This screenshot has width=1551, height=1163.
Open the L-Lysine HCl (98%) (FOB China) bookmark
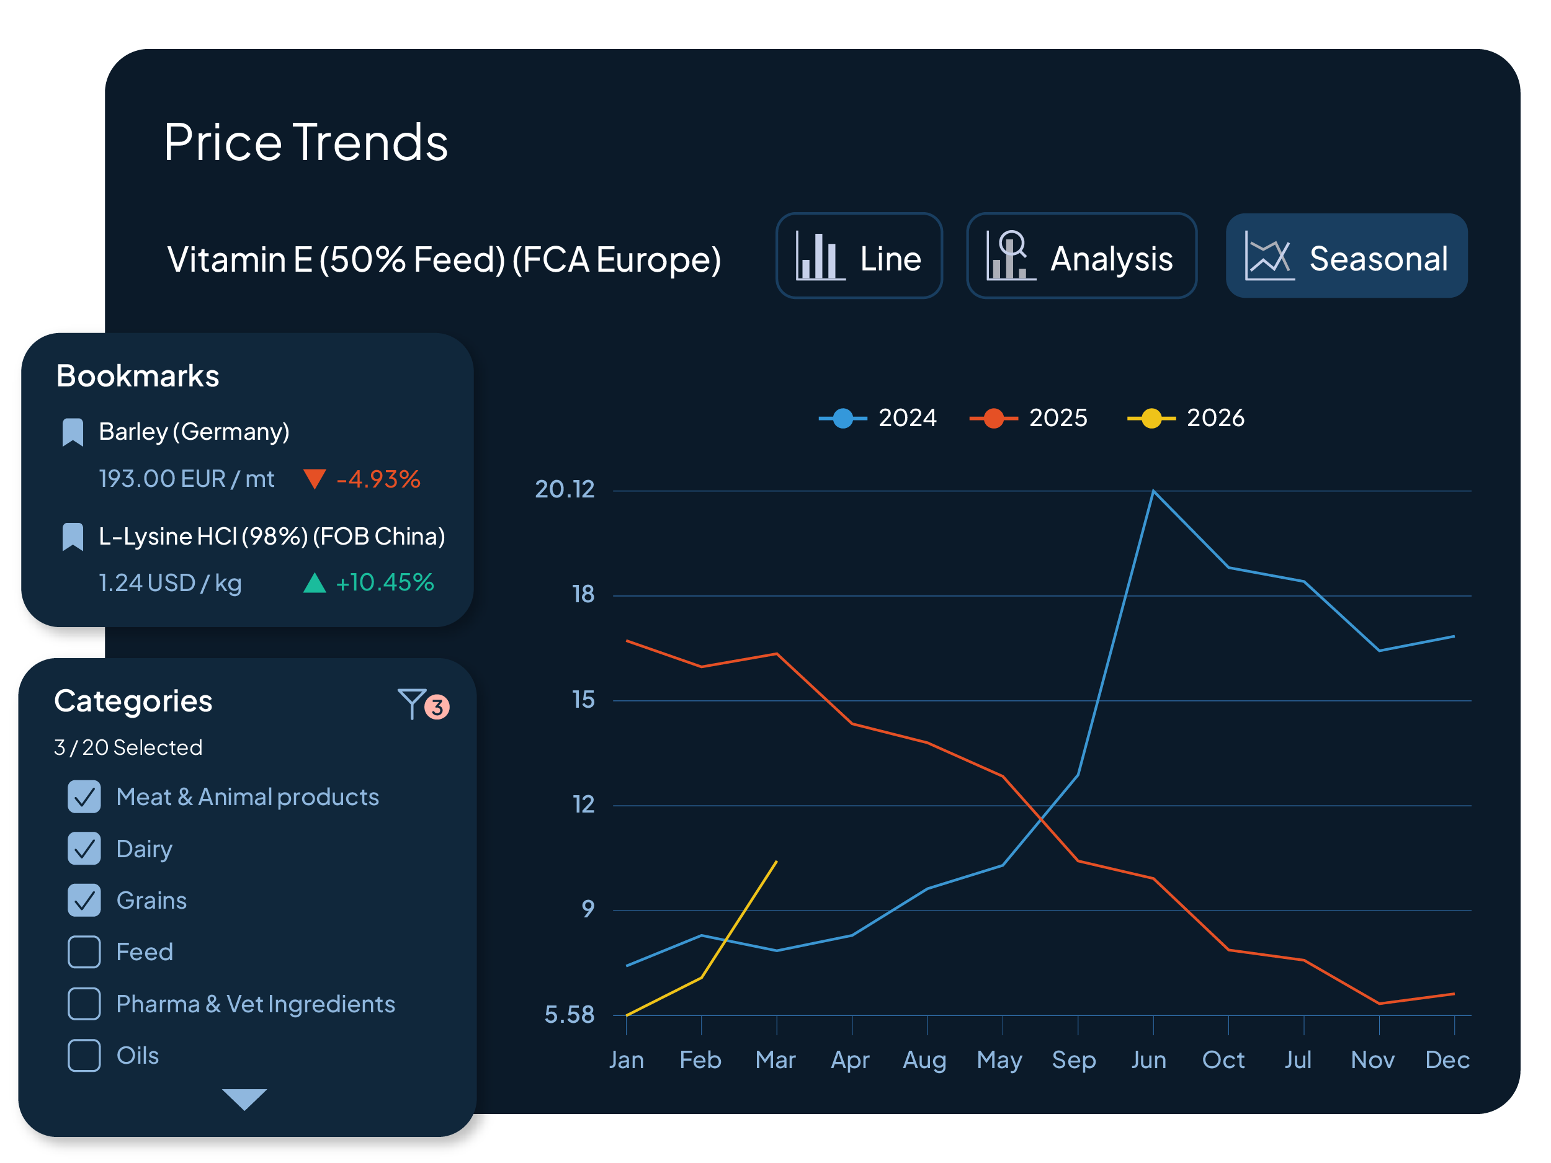(x=272, y=537)
